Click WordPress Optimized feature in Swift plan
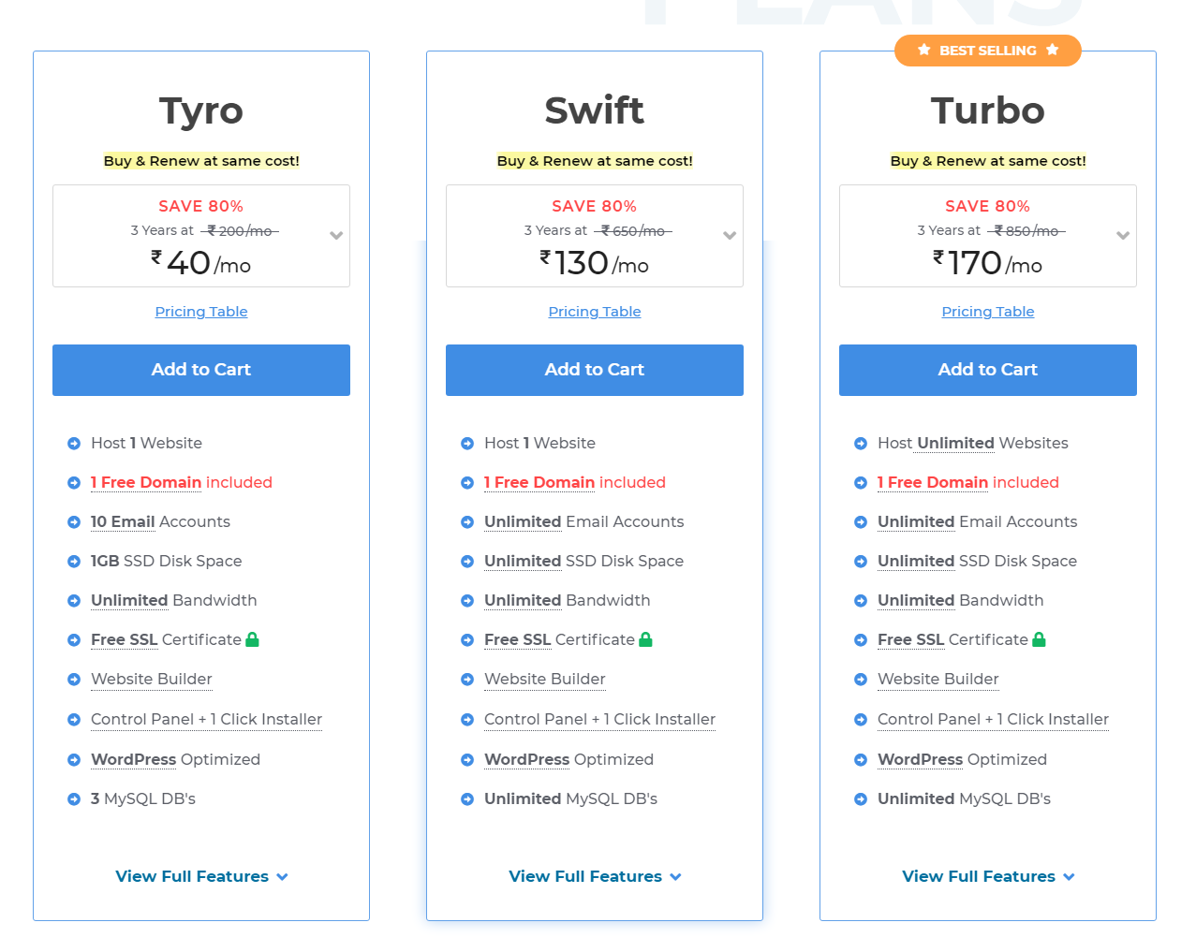The height and width of the screenshot is (952, 1196). click(x=568, y=759)
